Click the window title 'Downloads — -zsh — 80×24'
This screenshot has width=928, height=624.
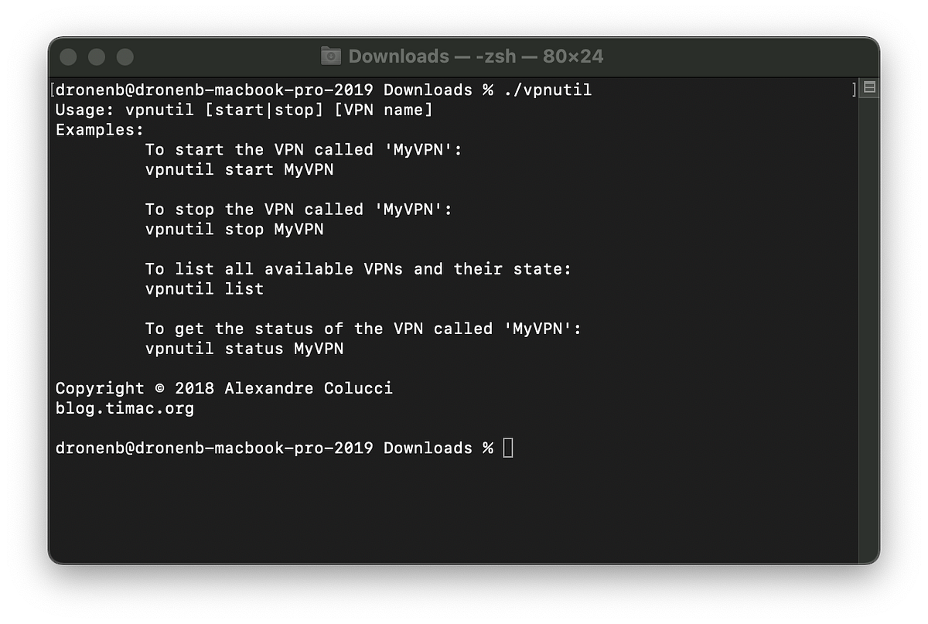click(x=476, y=56)
